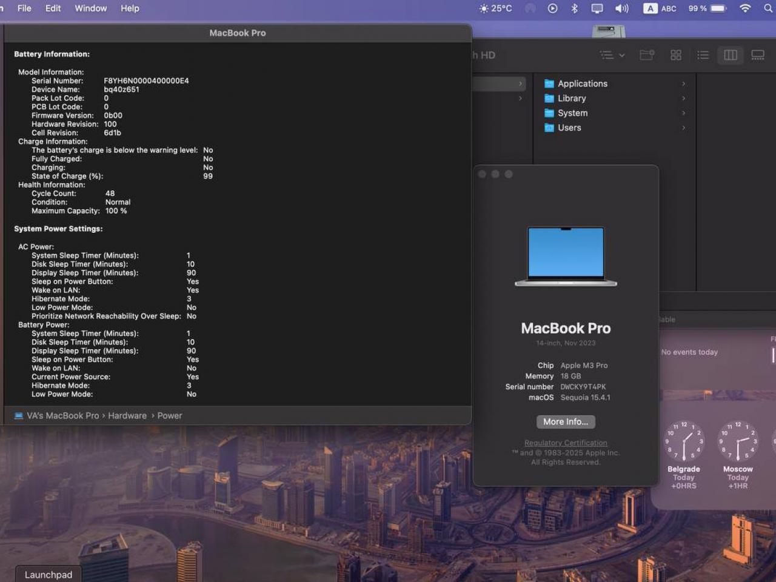Click Hardware in the path bar

tap(127, 416)
